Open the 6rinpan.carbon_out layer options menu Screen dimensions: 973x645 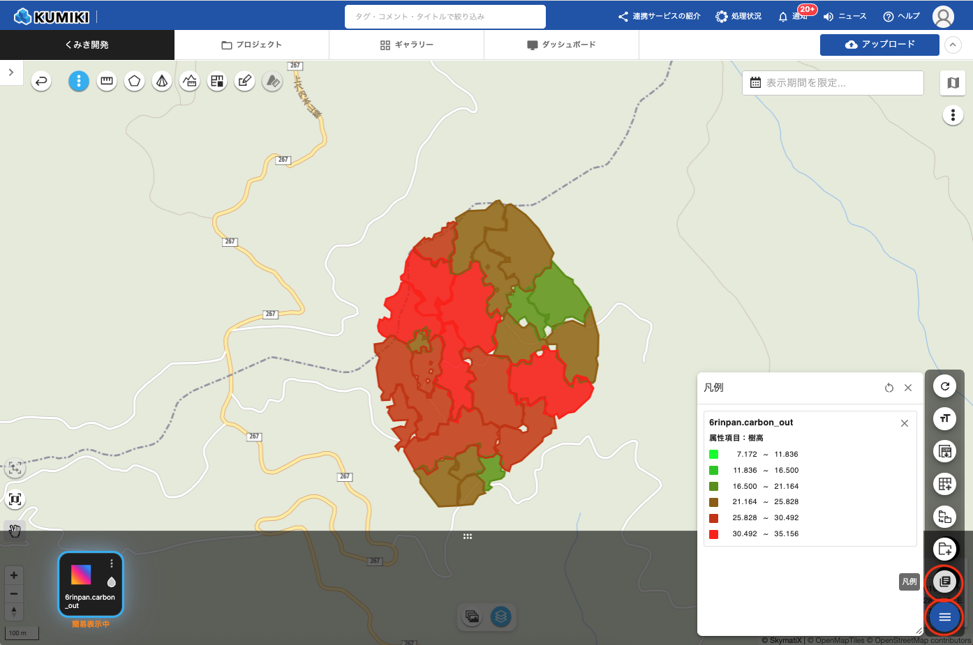point(112,563)
